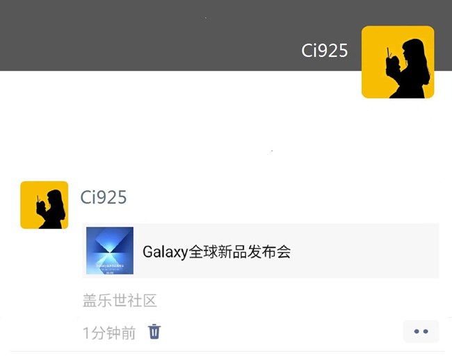Tap the large yellow profile avatar
Image resolution: width=452 pixels, height=356 pixels.
[398, 62]
